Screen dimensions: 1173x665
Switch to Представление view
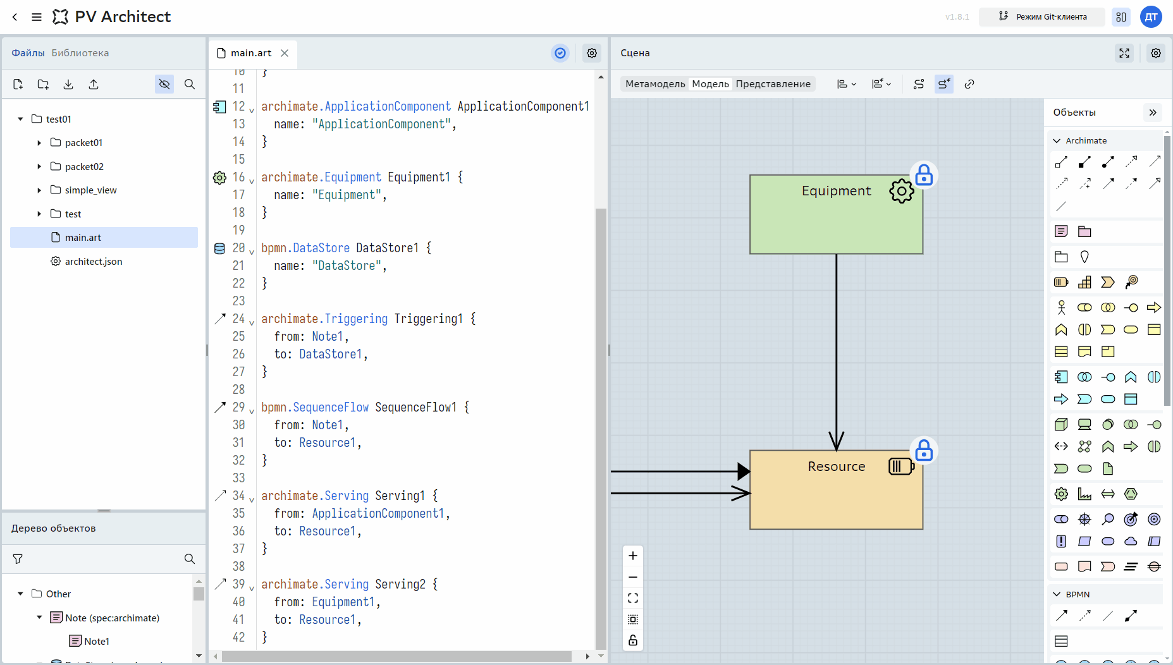point(773,84)
